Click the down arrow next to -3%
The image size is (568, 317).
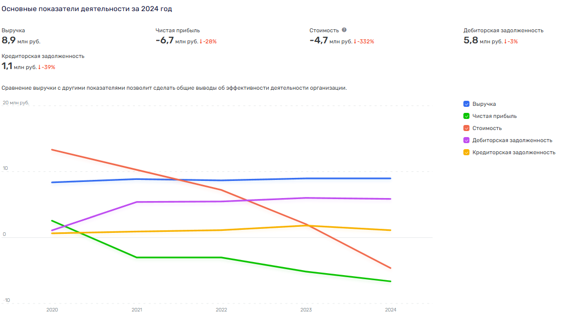coord(505,41)
